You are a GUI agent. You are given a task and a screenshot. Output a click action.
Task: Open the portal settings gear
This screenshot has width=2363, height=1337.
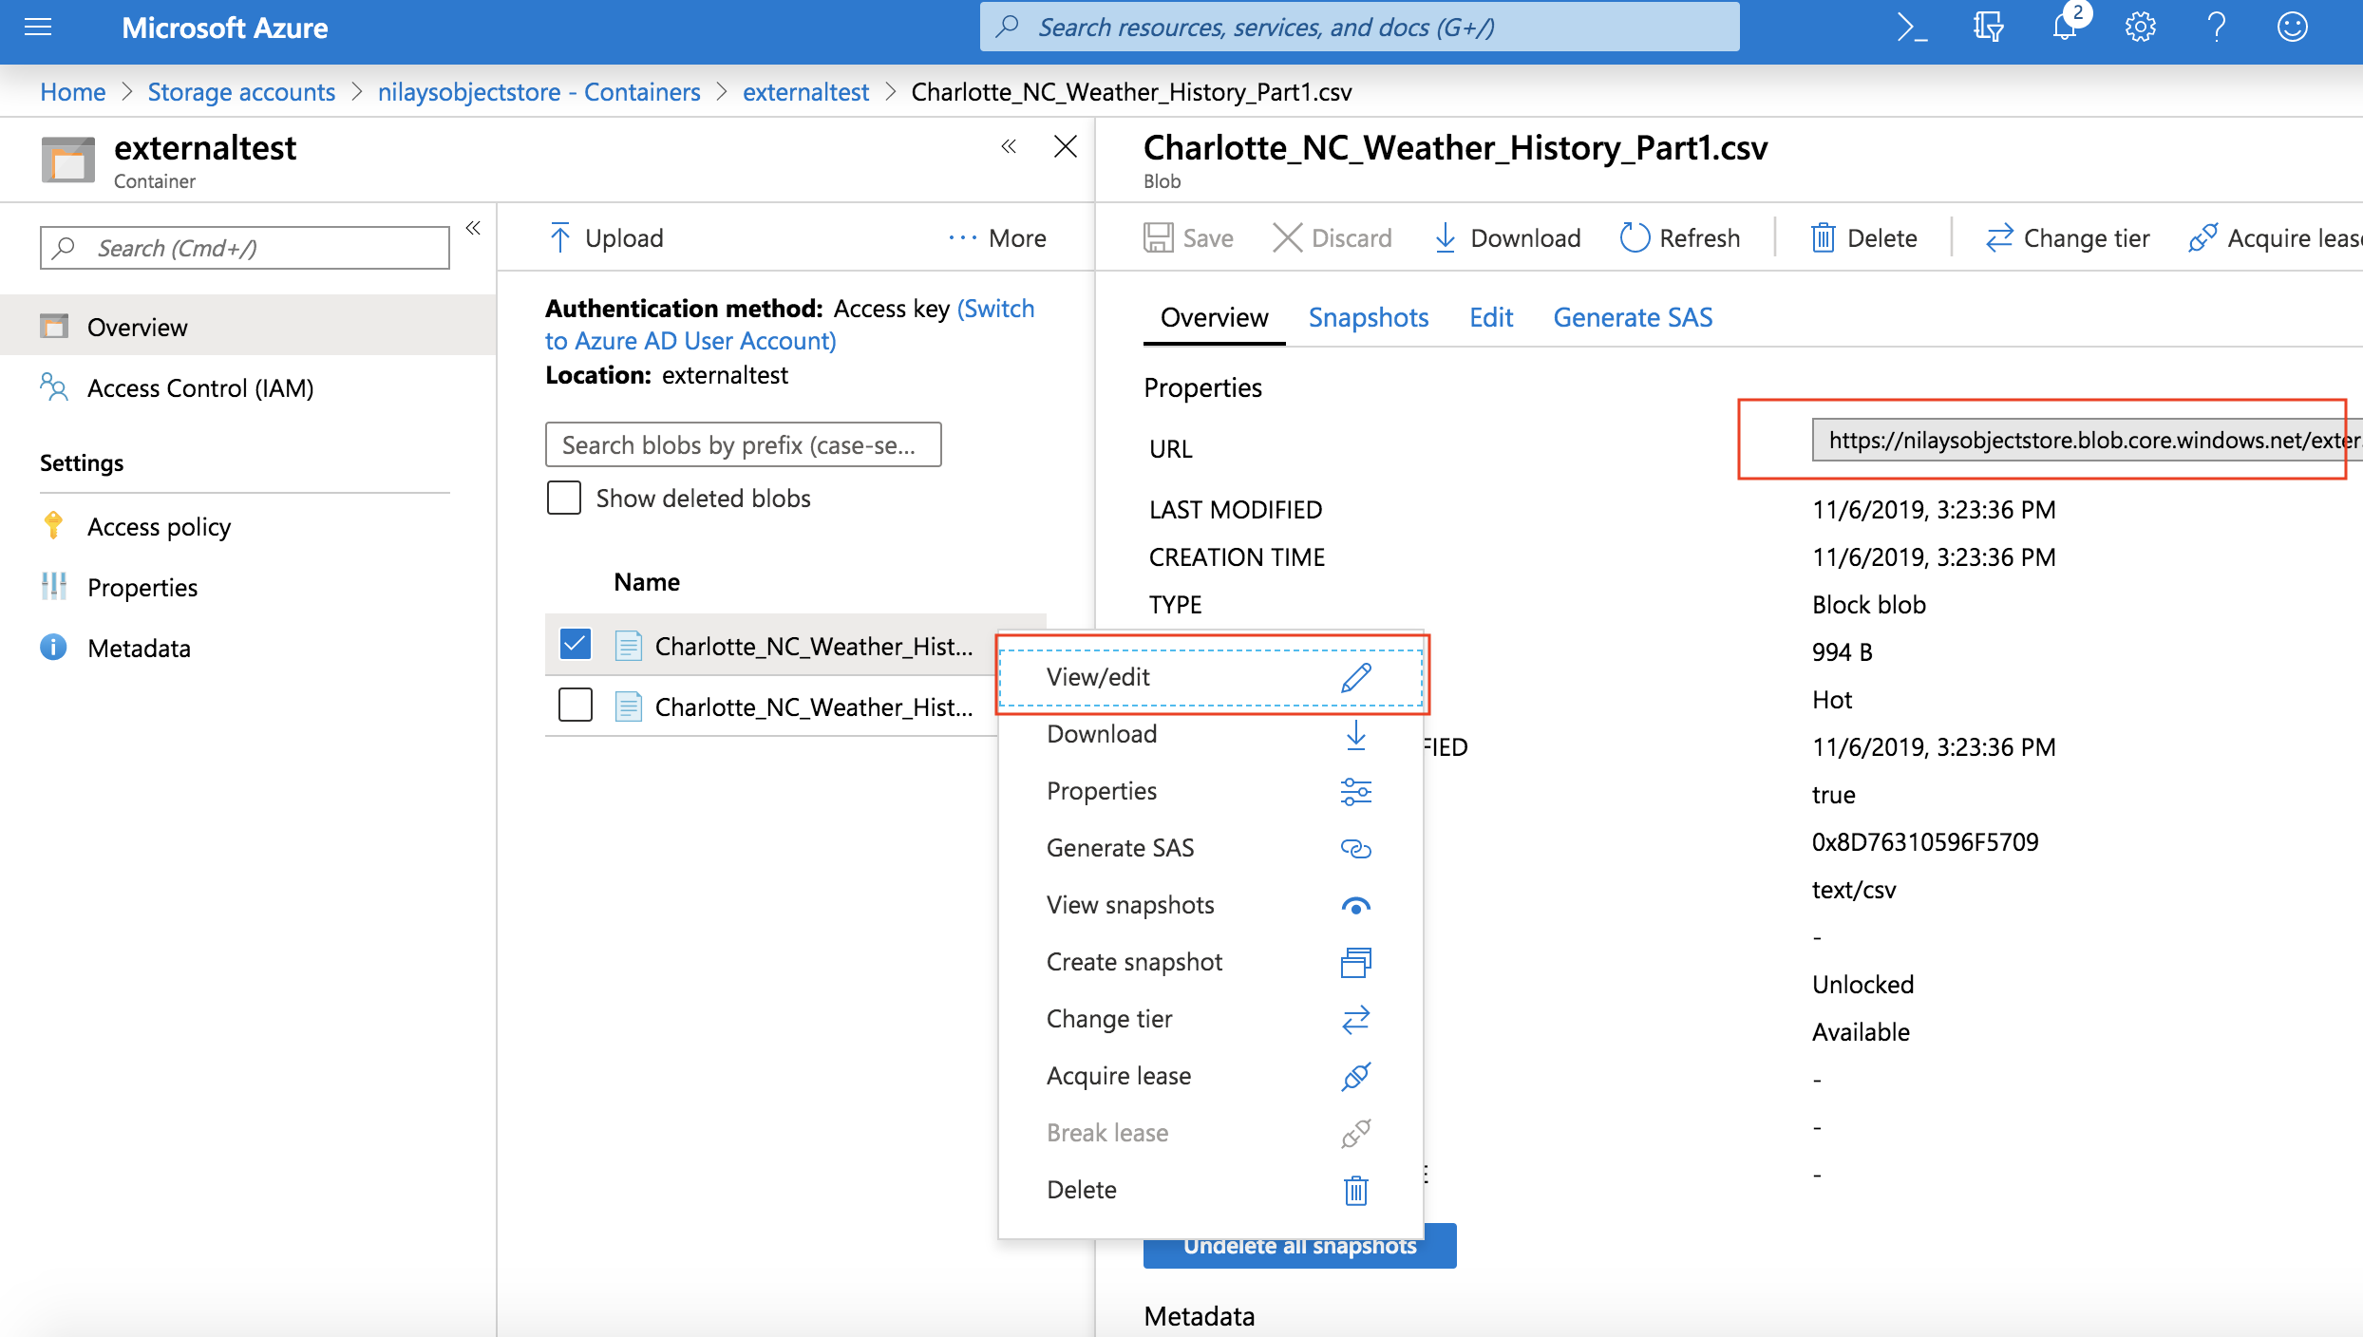tap(2140, 28)
